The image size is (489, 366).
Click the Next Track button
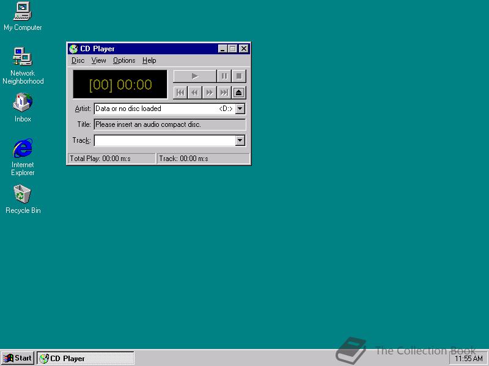coord(224,93)
